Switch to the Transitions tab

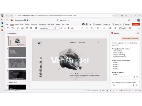pos(34,24)
